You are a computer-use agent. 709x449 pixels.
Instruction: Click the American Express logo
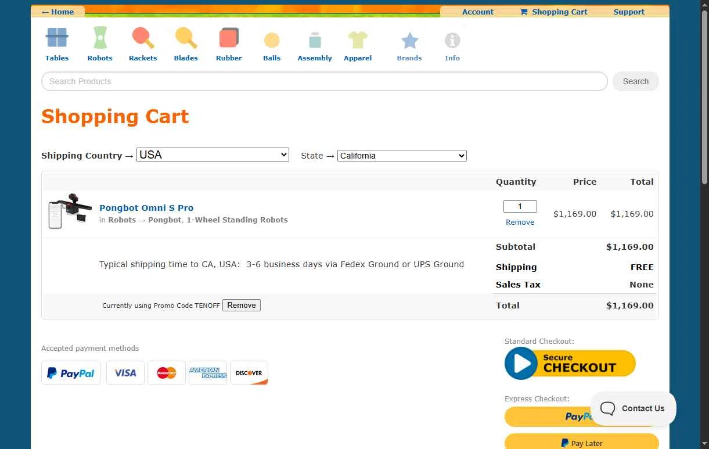[x=208, y=373]
